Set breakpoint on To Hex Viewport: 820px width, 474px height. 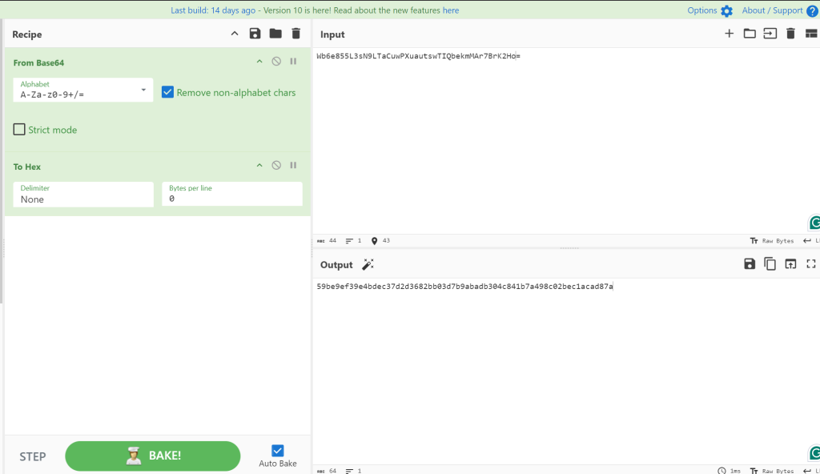coord(293,165)
